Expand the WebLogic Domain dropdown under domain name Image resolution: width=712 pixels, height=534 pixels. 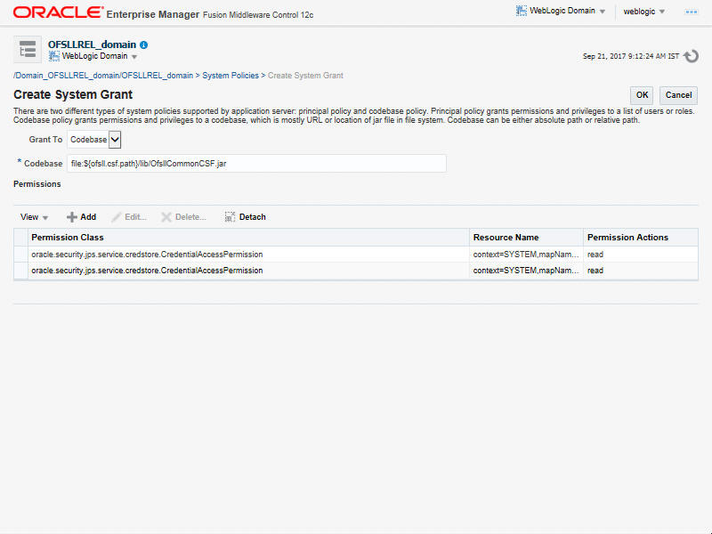click(x=134, y=57)
